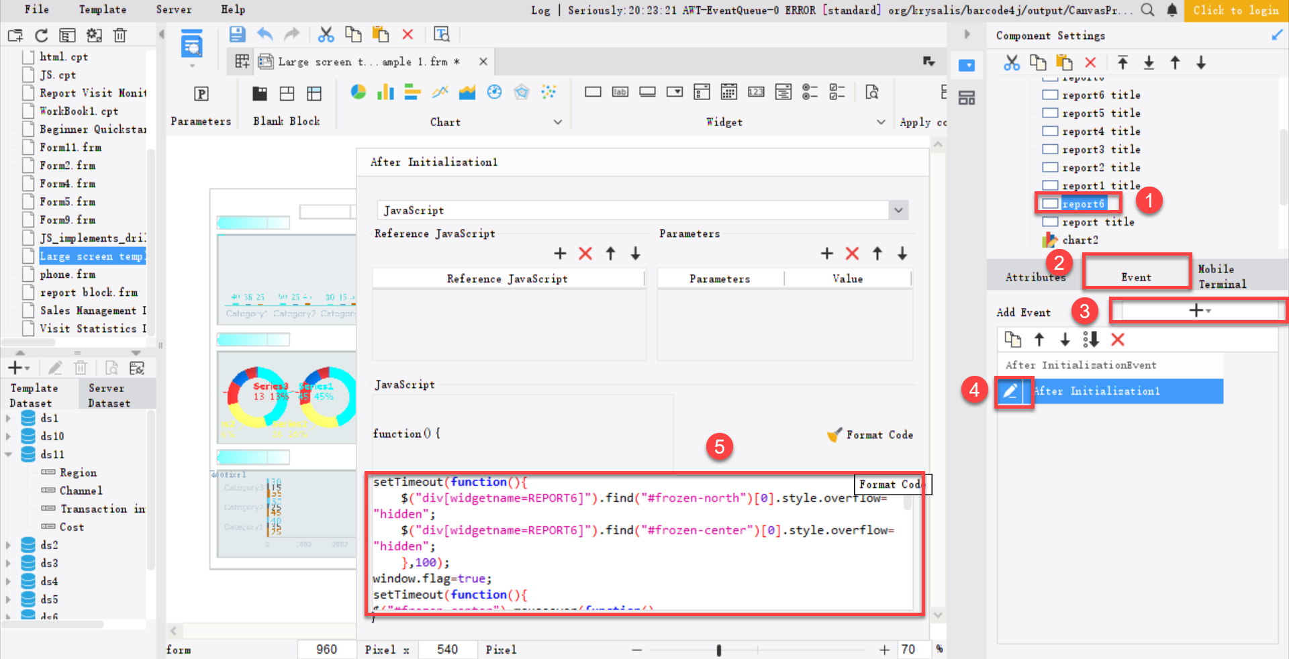Click the Format Code button
The height and width of the screenshot is (659, 1289).
pyautogui.click(x=870, y=434)
